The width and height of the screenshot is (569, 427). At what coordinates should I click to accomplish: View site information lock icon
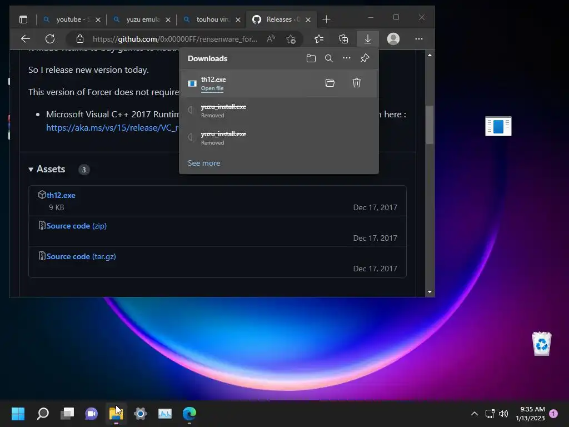coord(80,39)
